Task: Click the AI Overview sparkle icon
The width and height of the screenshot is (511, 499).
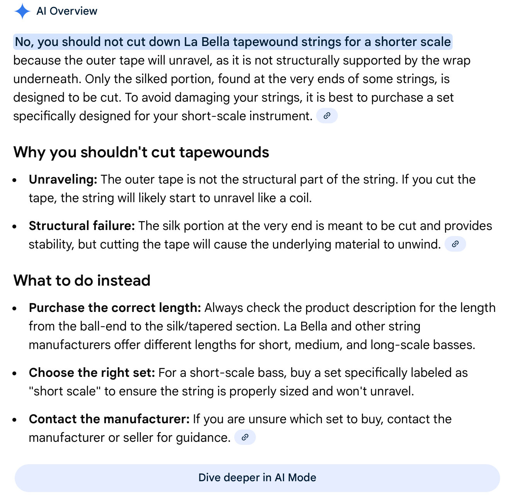Action: [x=22, y=11]
